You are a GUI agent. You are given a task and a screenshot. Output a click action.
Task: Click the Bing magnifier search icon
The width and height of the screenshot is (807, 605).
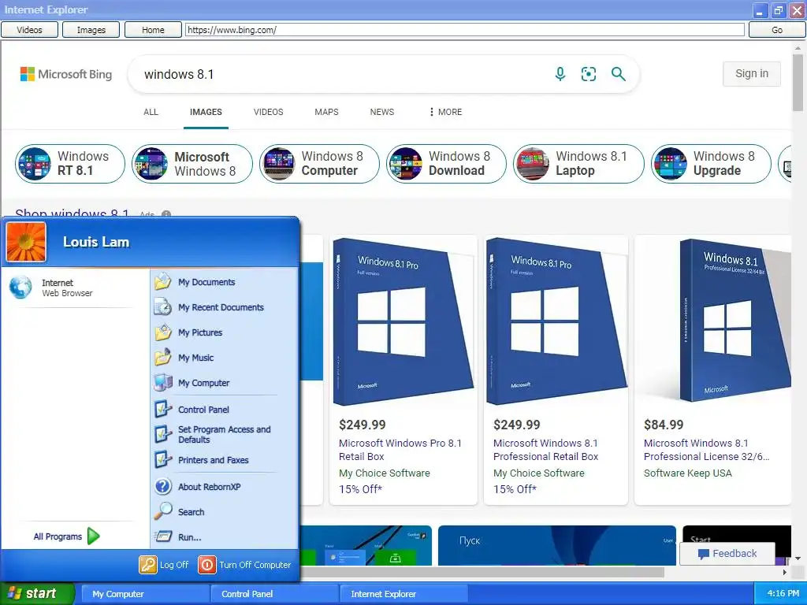pos(618,74)
